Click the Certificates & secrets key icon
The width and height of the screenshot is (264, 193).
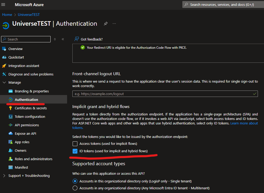click(x=11, y=108)
